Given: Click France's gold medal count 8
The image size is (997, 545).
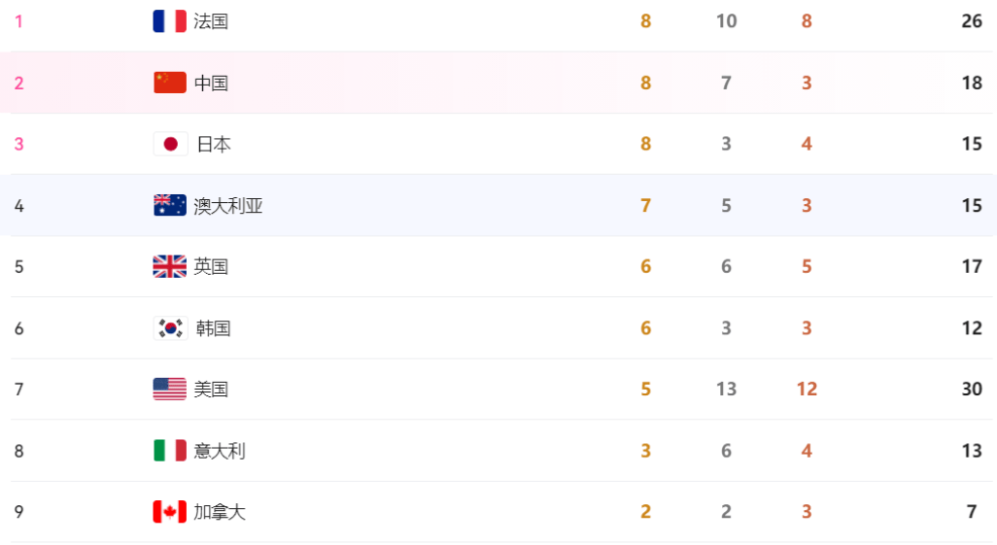Looking at the screenshot, I should point(645,21).
